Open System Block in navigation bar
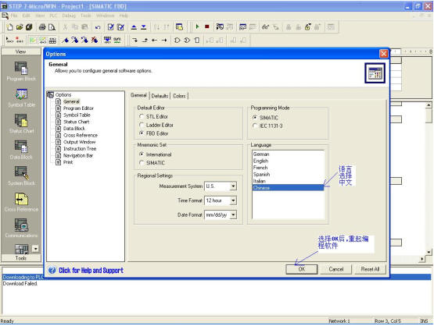Viewport: 434px width, 326px height. point(21,175)
